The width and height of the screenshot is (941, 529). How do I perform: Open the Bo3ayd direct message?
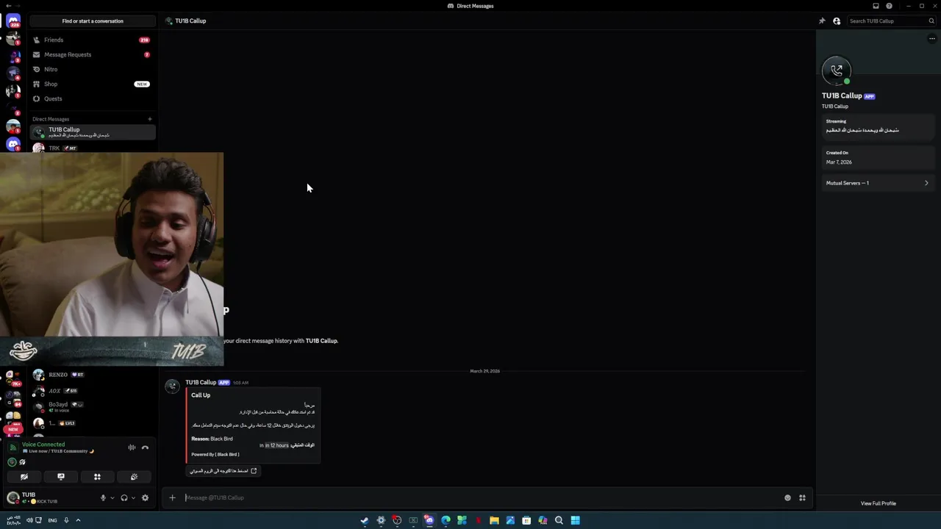pos(93,407)
